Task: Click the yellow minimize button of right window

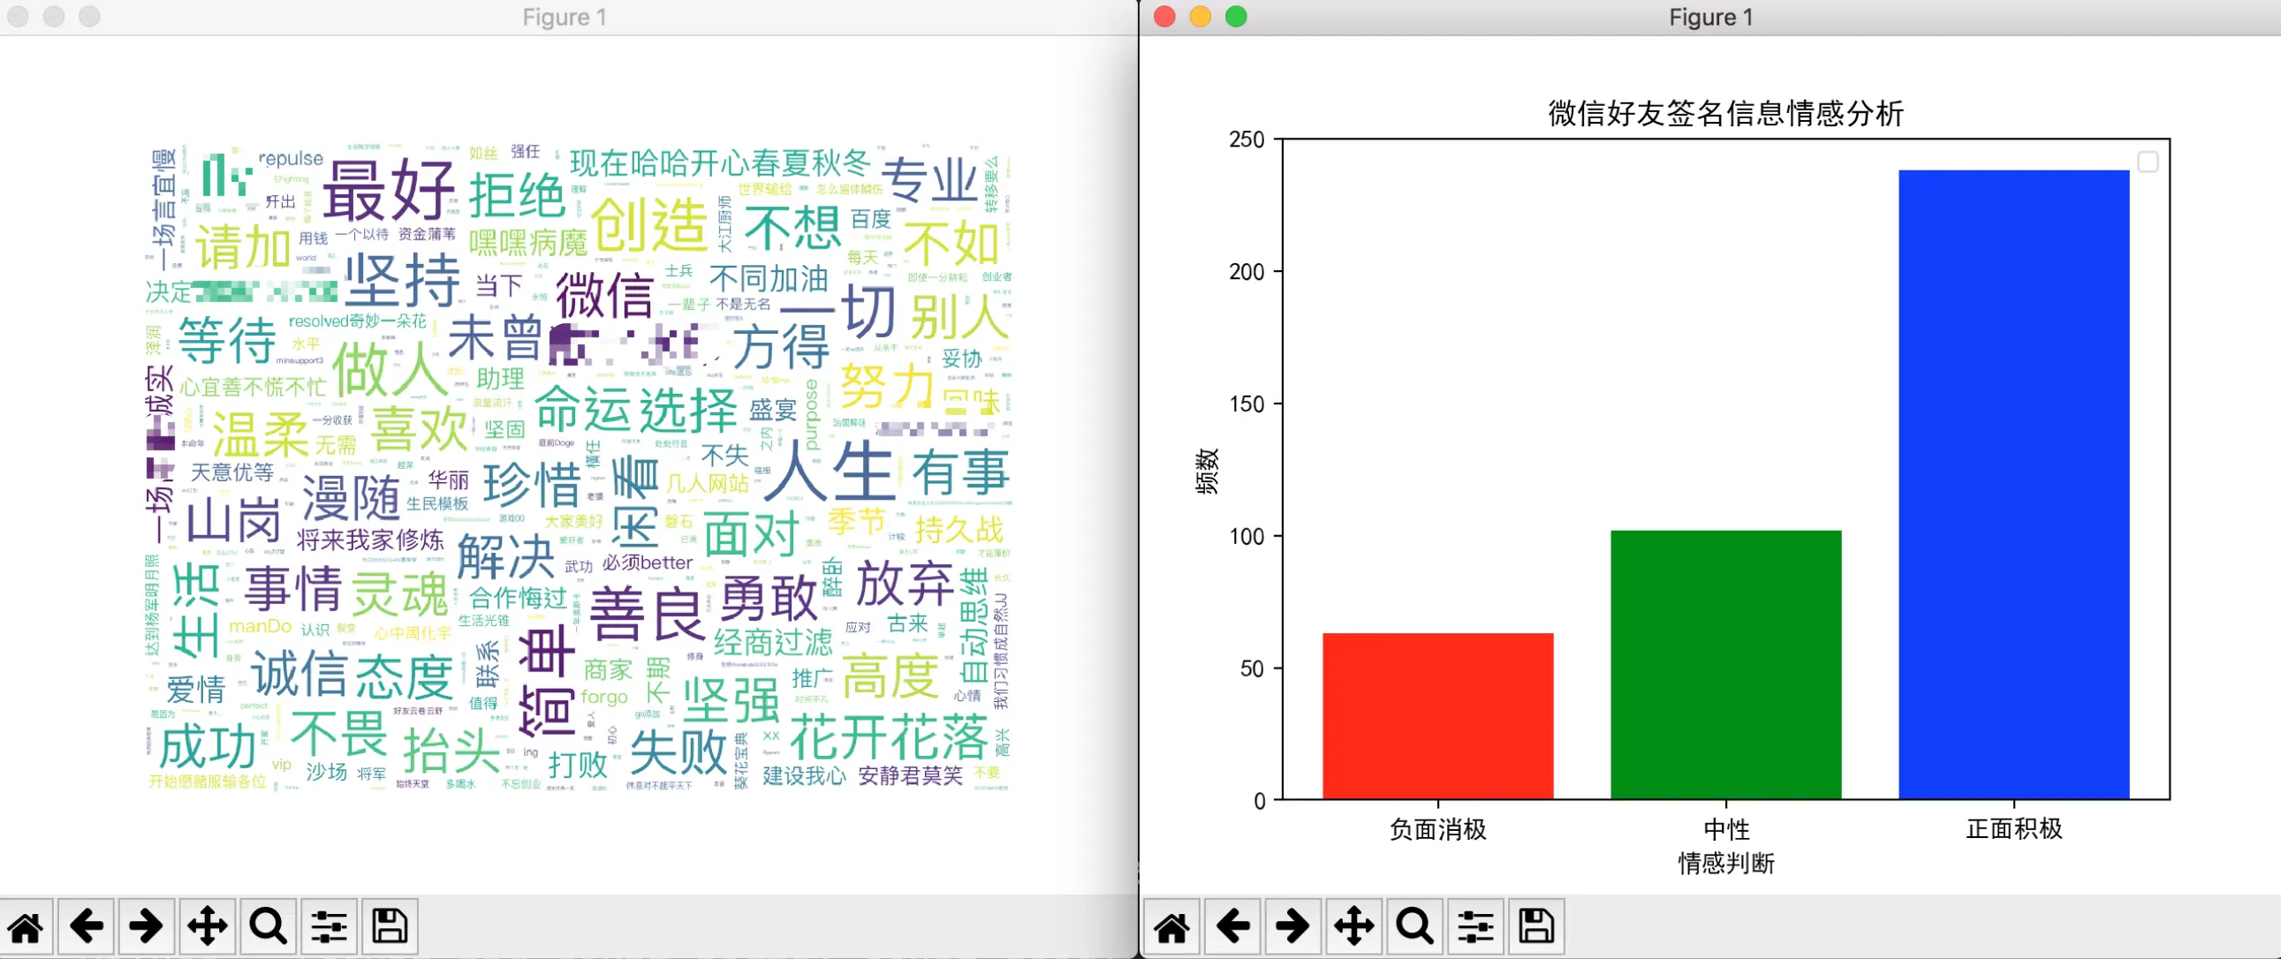Action: tap(1200, 17)
